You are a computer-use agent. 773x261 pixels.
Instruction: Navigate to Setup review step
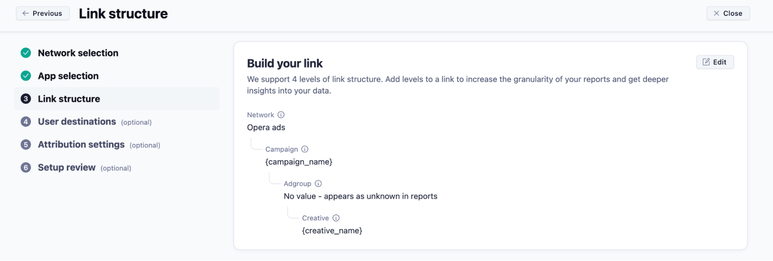[67, 167]
